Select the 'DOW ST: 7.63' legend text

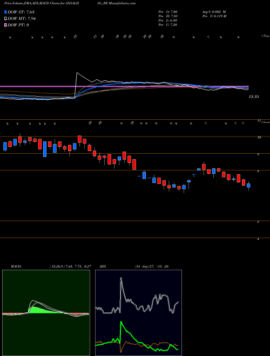pyautogui.click(x=21, y=12)
